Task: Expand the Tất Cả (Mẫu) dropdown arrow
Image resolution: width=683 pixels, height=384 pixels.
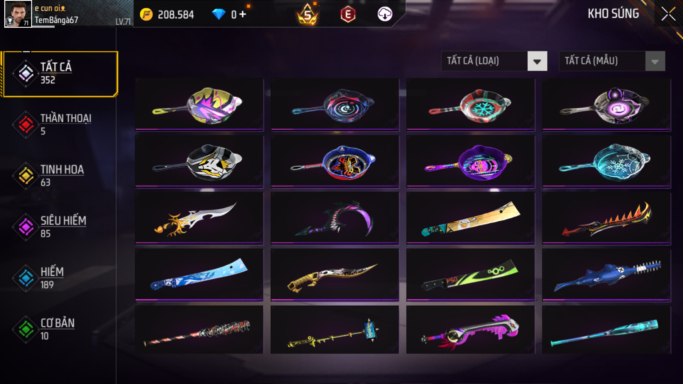Action: click(655, 61)
